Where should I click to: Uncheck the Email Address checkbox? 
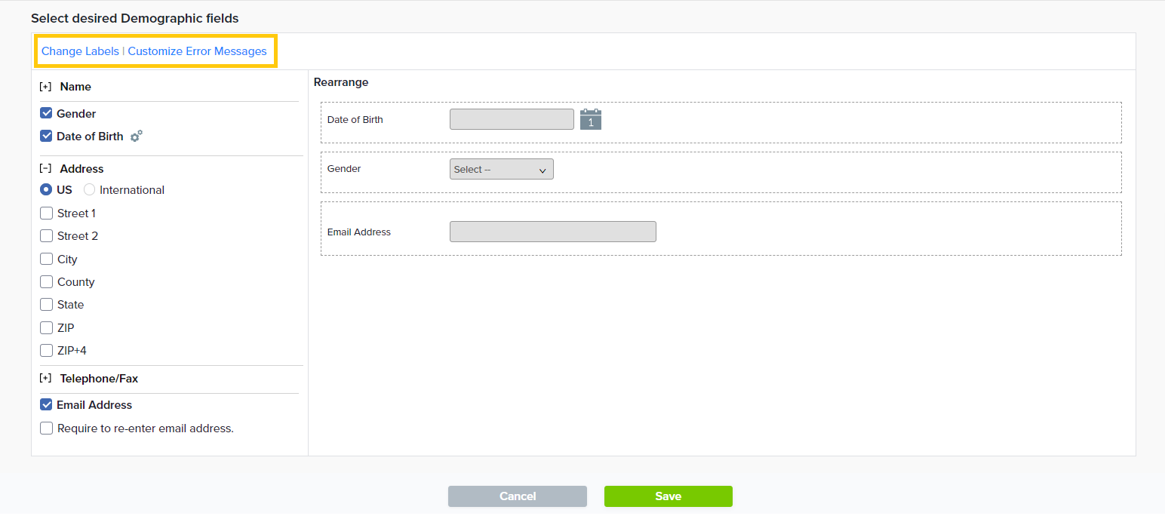tap(47, 405)
